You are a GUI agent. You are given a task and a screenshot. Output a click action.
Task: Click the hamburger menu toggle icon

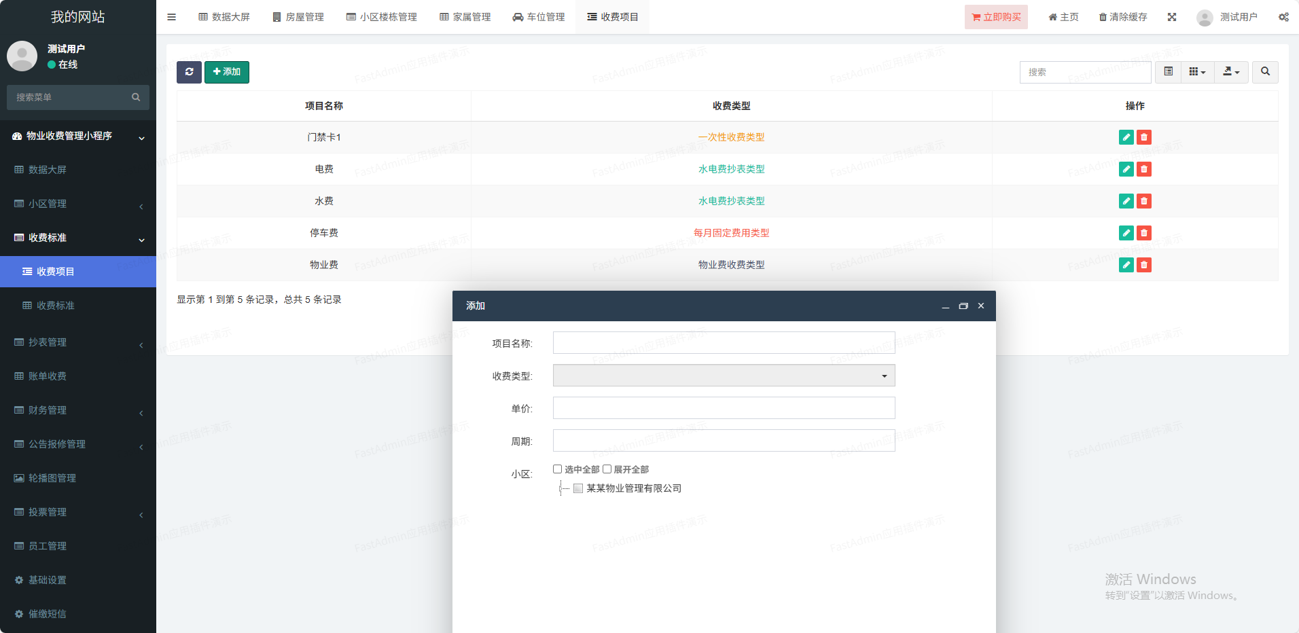coord(171,17)
